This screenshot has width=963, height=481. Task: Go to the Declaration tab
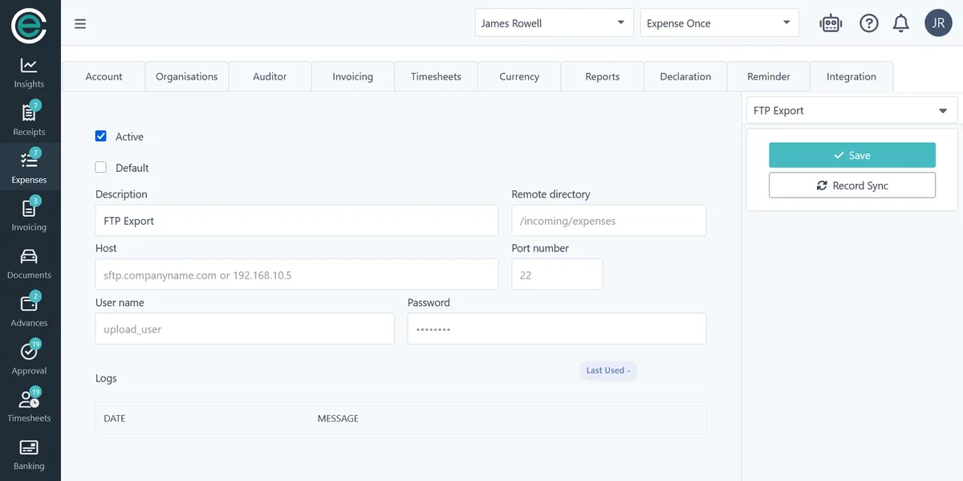[685, 76]
